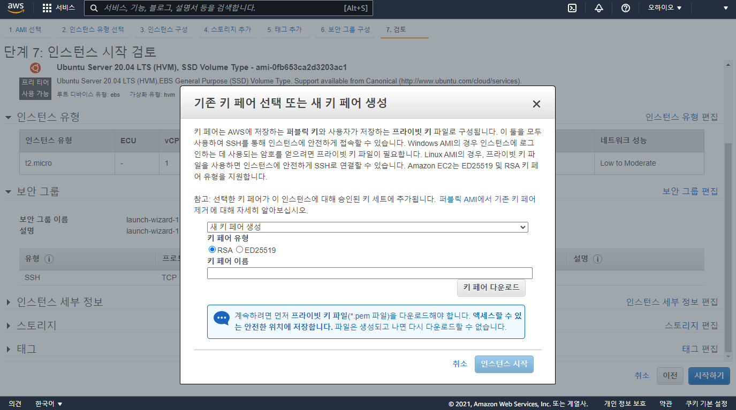736x410 pixels.
Task: Click 취소 in the key pair dialog
Action: click(x=460, y=364)
